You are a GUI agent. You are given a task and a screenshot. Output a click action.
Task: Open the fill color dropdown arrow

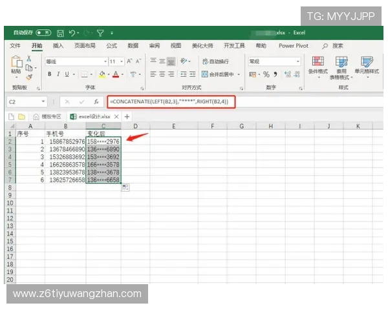tap(109, 74)
